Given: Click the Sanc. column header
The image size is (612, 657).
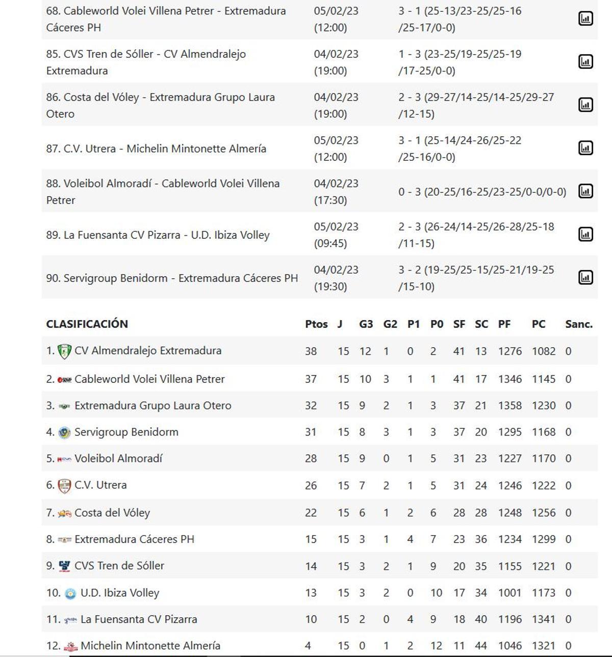Looking at the screenshot, I should pyautogui.click(x=579, y=324).
